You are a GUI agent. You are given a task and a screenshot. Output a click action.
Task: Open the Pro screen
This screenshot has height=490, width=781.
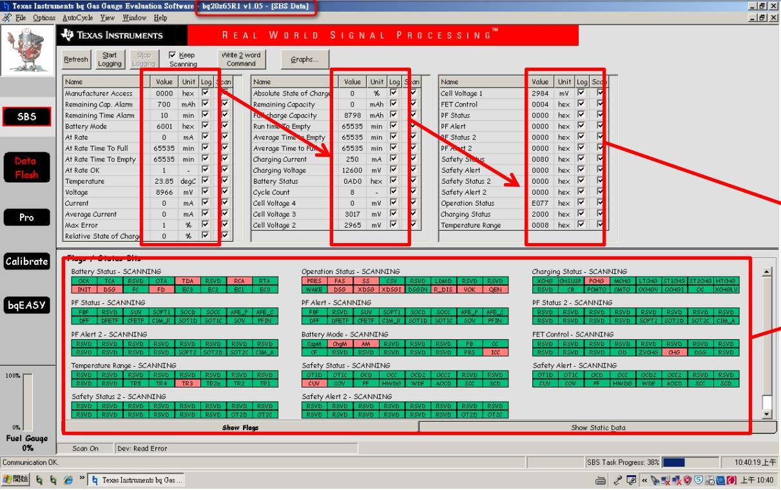26,217
